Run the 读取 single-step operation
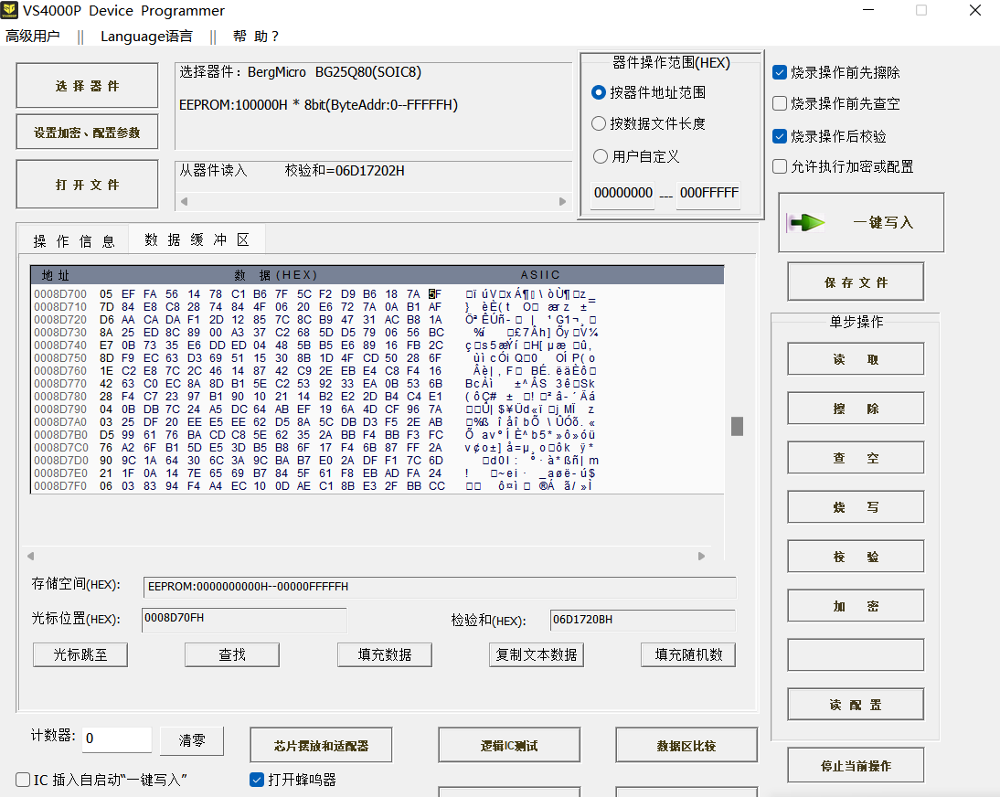The width and height of the screenshot is (1000, 797). coord(855,358)
